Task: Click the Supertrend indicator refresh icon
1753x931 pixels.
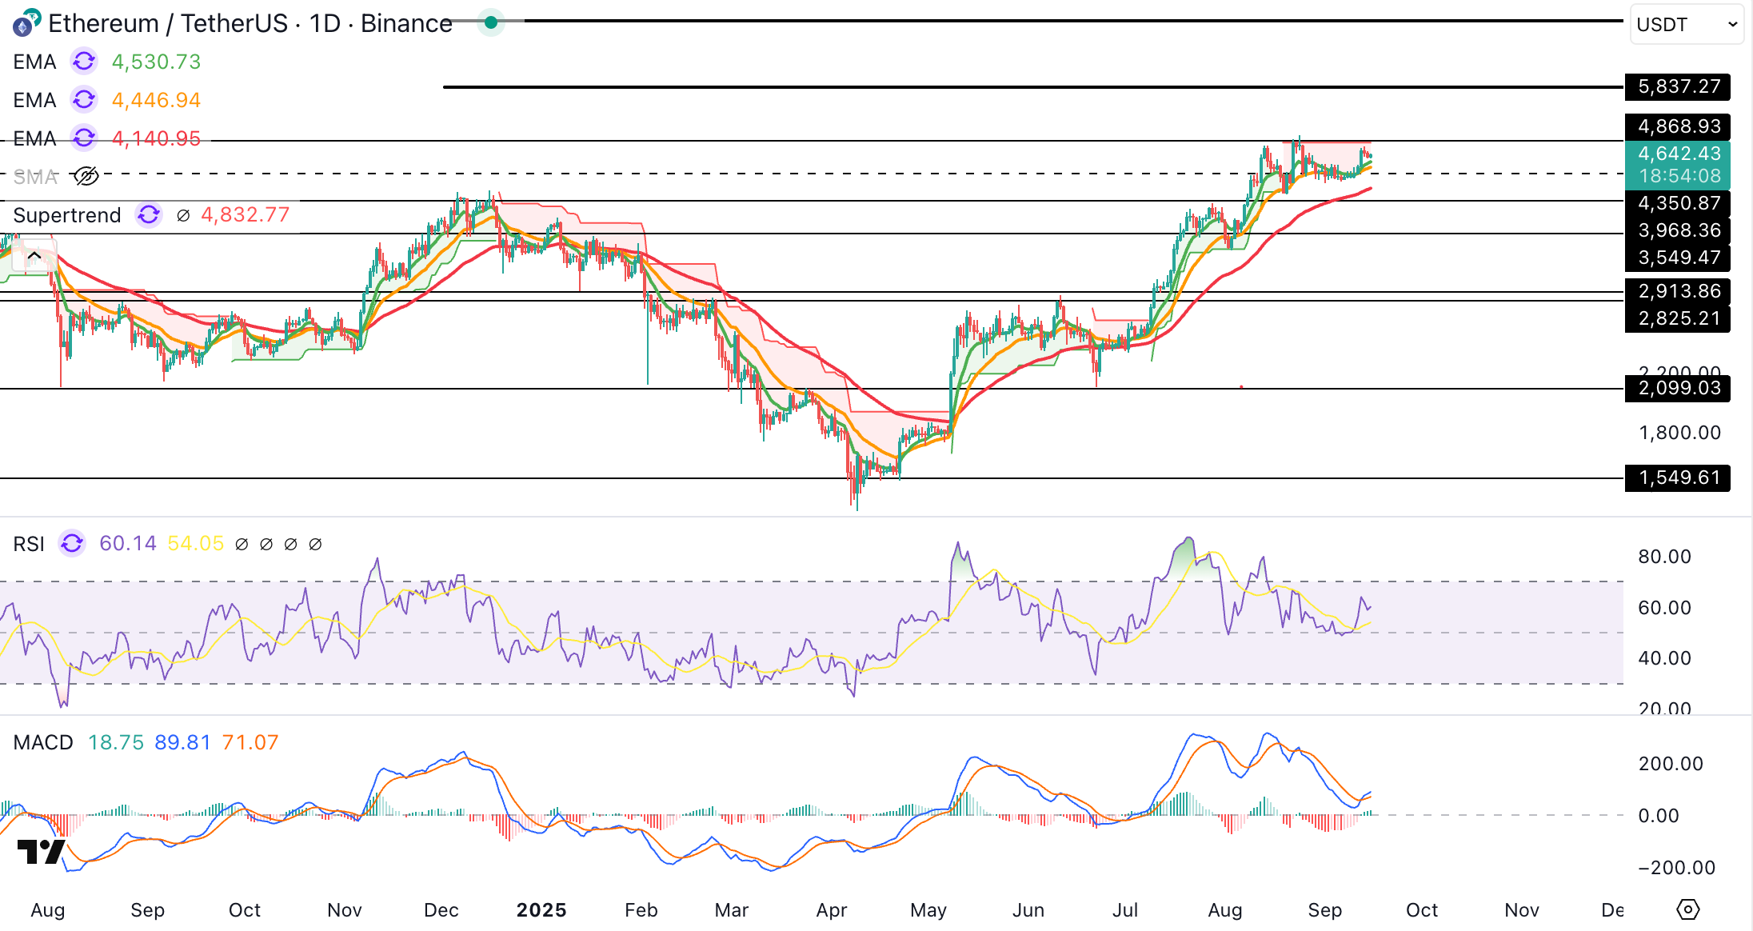Action: click(x=149, y=215)
